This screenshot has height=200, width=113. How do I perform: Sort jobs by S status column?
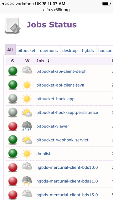[13, 61]
